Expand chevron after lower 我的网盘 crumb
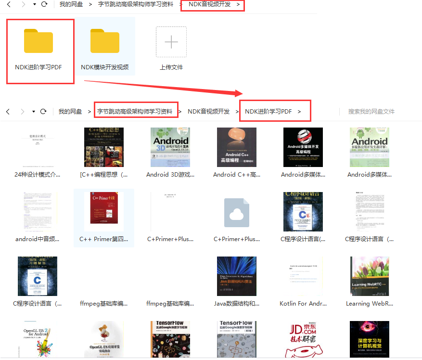The width and height of the screenshot is (422, 360). coord(90,112)
